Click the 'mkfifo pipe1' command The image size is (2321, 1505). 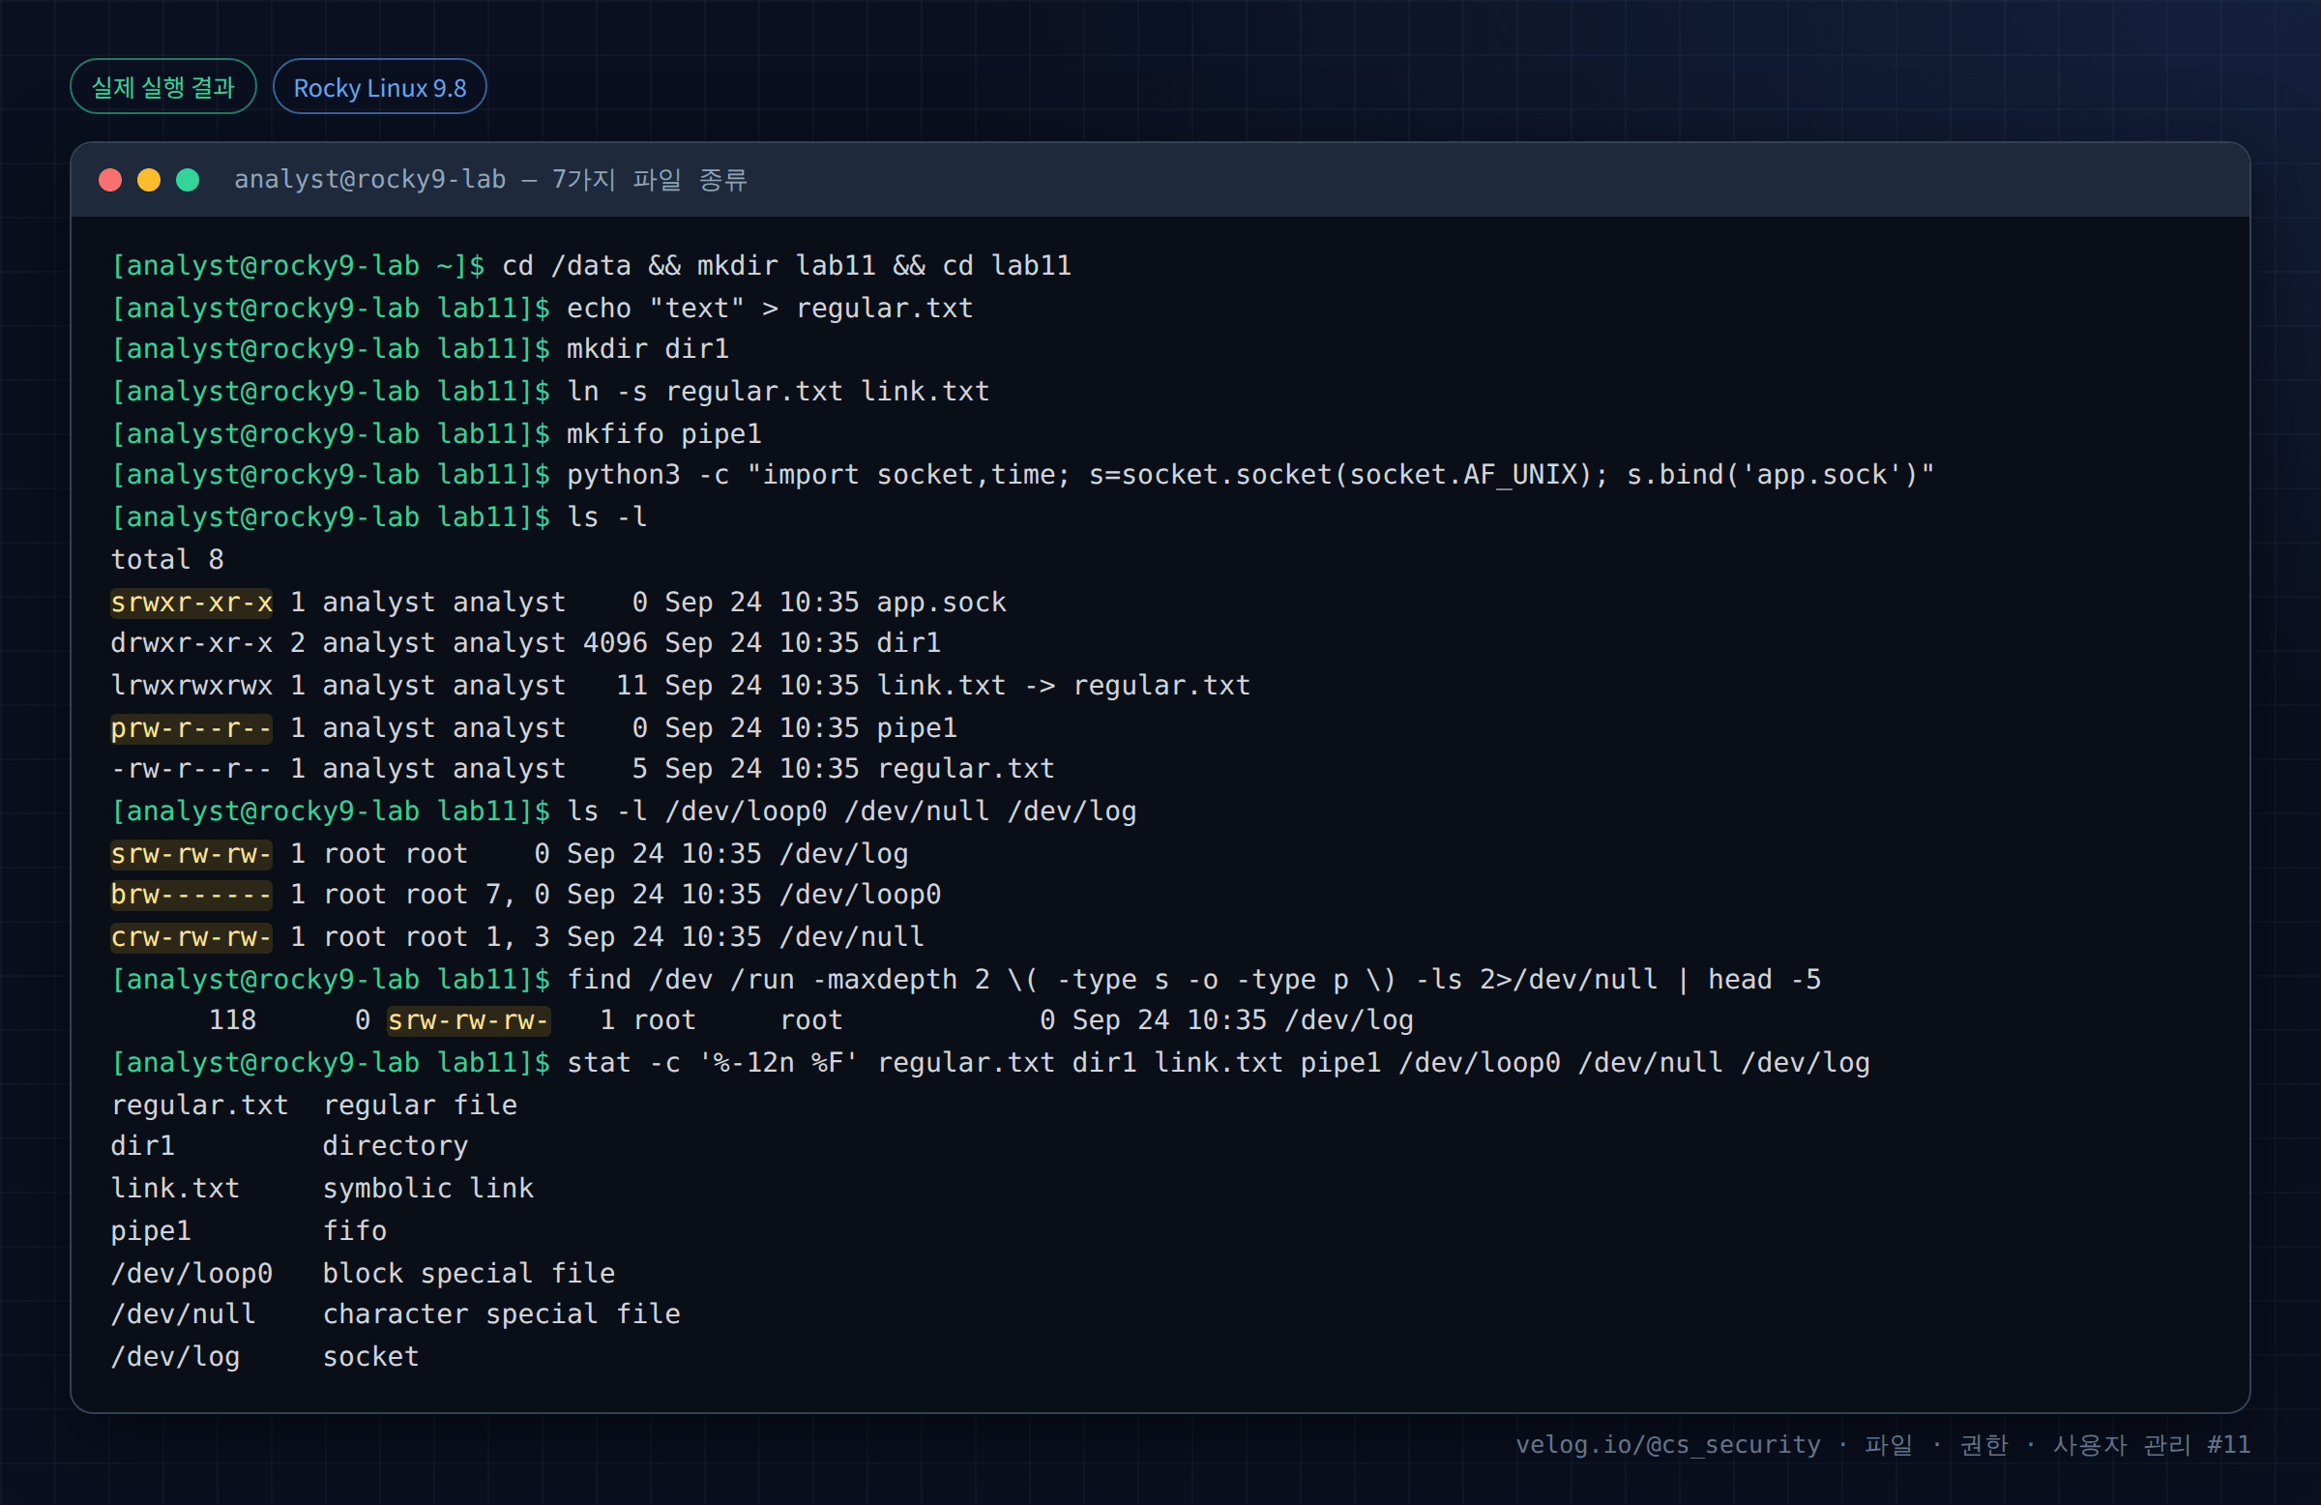(x=664, y=433)
